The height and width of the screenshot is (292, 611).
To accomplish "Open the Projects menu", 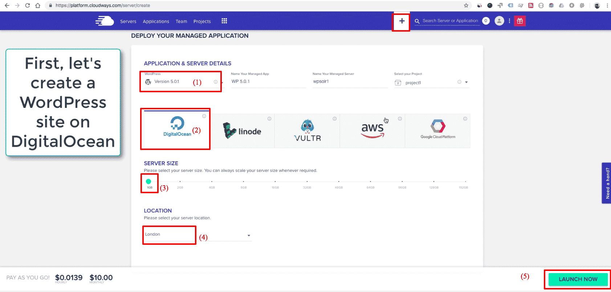I will pos(202,21).
